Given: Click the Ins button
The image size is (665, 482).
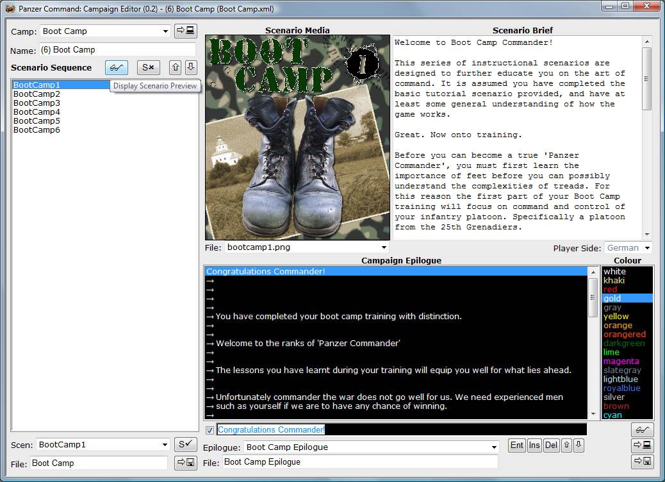Looking at the screenshot, I should (534, 445).
